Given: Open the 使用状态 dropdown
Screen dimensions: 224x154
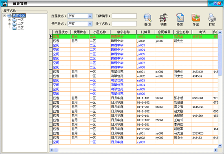Looking at the screenshot, I should [x=90, y=24].
